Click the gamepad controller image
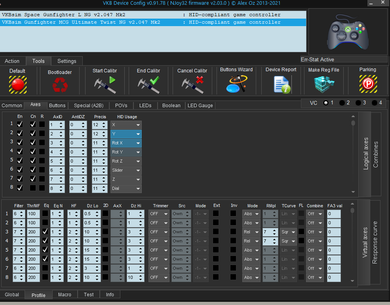Viewport: 390px width, 305px height. [x=348, y=32]
